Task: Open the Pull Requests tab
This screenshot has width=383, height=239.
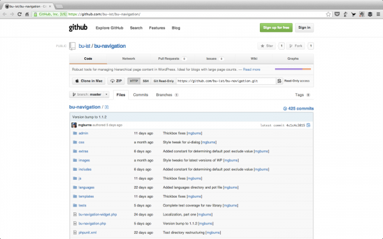Action: click(172, 59)
